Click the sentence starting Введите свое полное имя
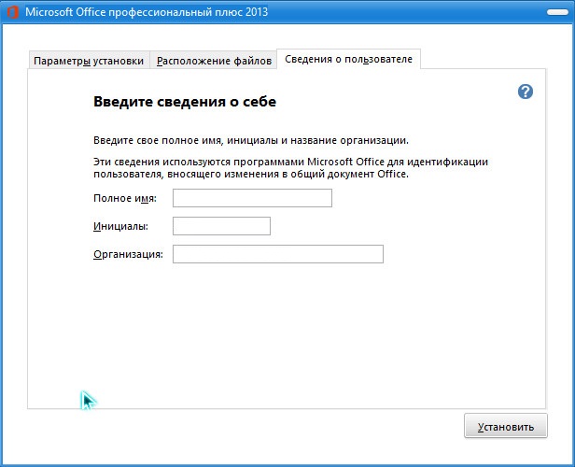The width and height of the screenshot is (575, 467). tap(251, 140)
